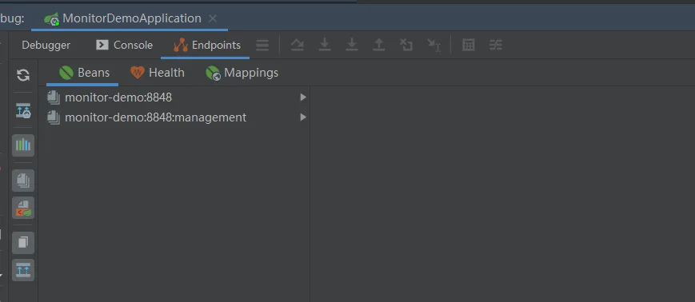Click the Step Over debugger icon
The height and width of the screenshot is (302, 695).
click(x=298, y=45)
